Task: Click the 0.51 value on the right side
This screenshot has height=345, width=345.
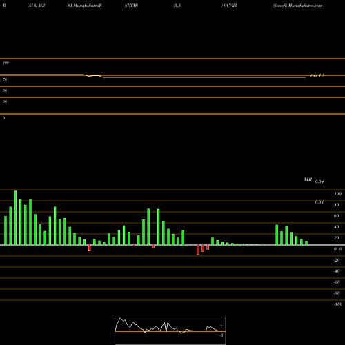Action: 319,202
